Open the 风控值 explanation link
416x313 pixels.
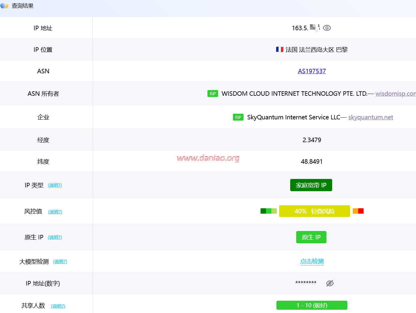point(55,212)
